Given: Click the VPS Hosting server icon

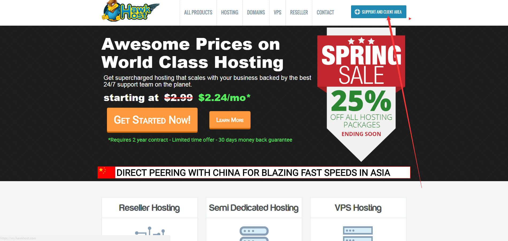Looking at the screenshot, I should click(x=358, y=234).
